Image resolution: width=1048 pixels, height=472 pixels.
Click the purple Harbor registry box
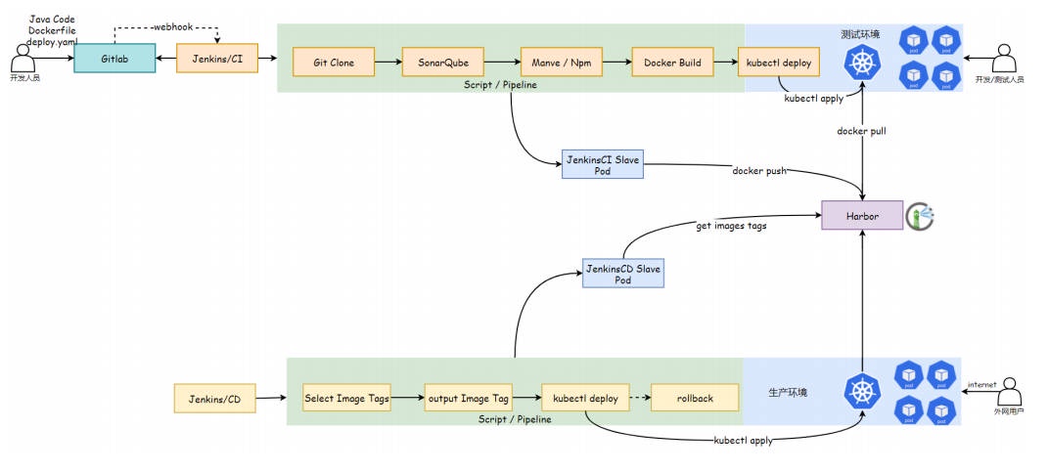861,216
